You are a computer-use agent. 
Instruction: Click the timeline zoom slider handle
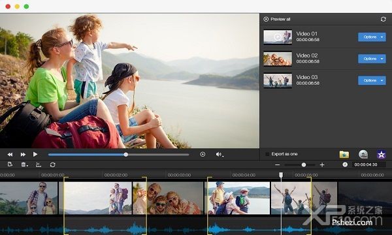[304, 164]
